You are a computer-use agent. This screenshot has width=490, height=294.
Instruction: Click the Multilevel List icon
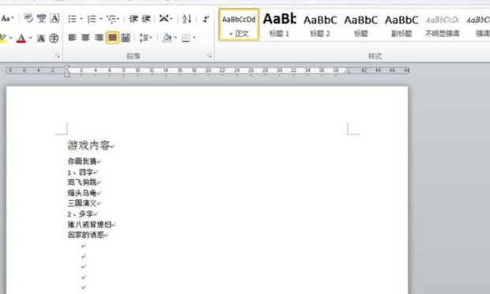(113, 19)
